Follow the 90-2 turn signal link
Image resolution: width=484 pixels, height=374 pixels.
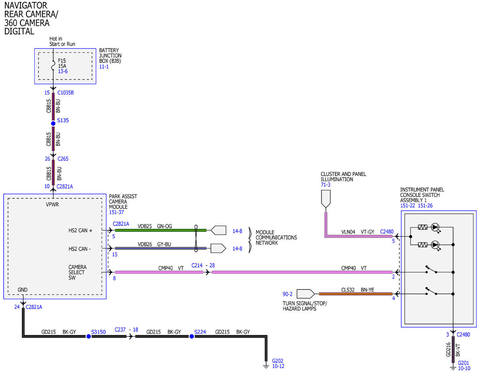point(288,294)
